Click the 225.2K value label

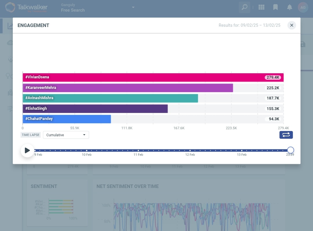click(273, 88)
